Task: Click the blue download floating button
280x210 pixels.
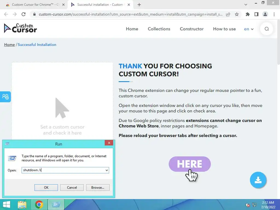Action: tap(258, 180)
